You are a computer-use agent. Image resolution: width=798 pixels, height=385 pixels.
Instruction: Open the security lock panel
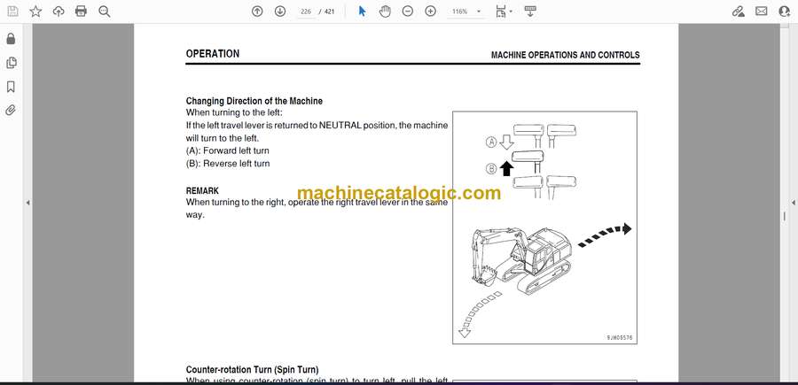coord(11,39)
